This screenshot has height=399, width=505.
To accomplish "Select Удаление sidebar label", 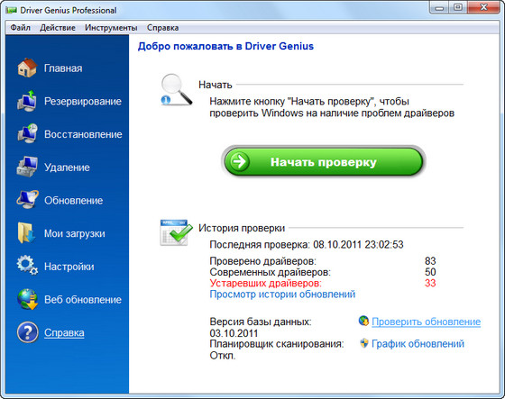I will click(67, 168).
